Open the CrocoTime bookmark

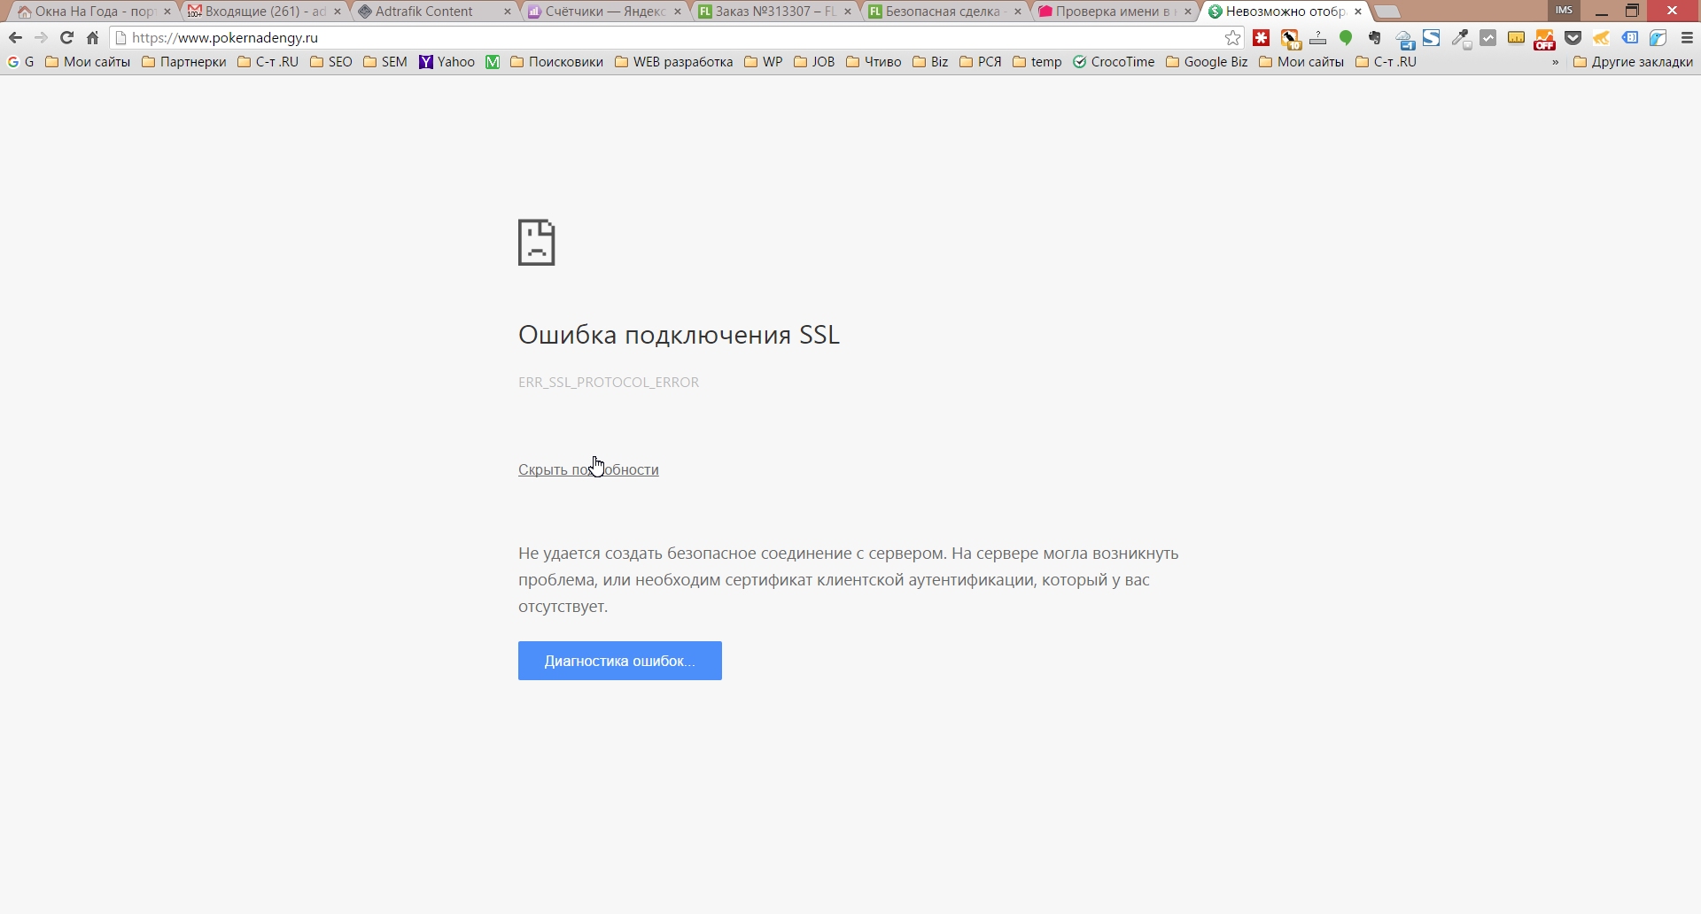(x=1114, y=62)
